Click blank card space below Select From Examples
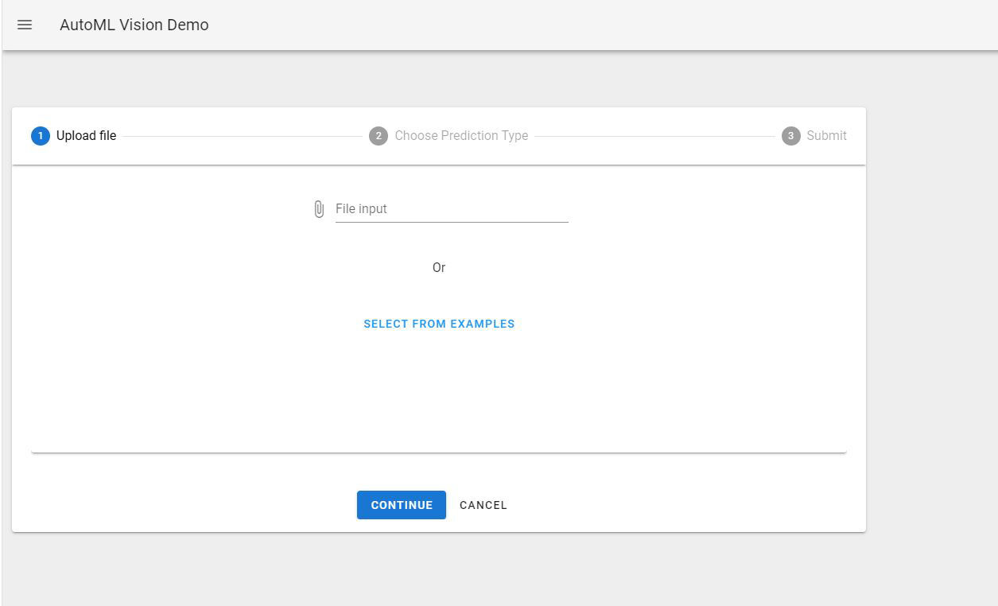The image size is (998, 606). click(x=439, y=390)
